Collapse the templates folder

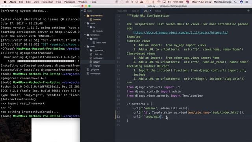pos(85,35)
